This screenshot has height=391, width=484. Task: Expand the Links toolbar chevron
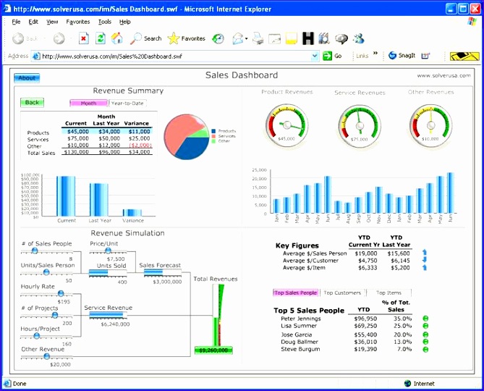(x=375, y=53)
